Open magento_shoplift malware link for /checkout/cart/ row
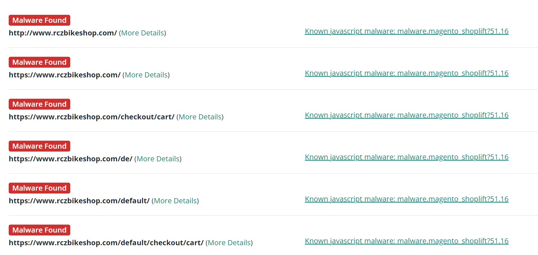Image resolution: width=538 pixels, height=255 pixels. (x=406, y=115)
